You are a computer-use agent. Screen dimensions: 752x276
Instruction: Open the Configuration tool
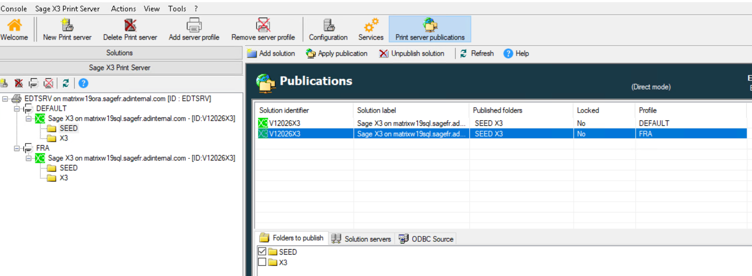coord(328,29)
